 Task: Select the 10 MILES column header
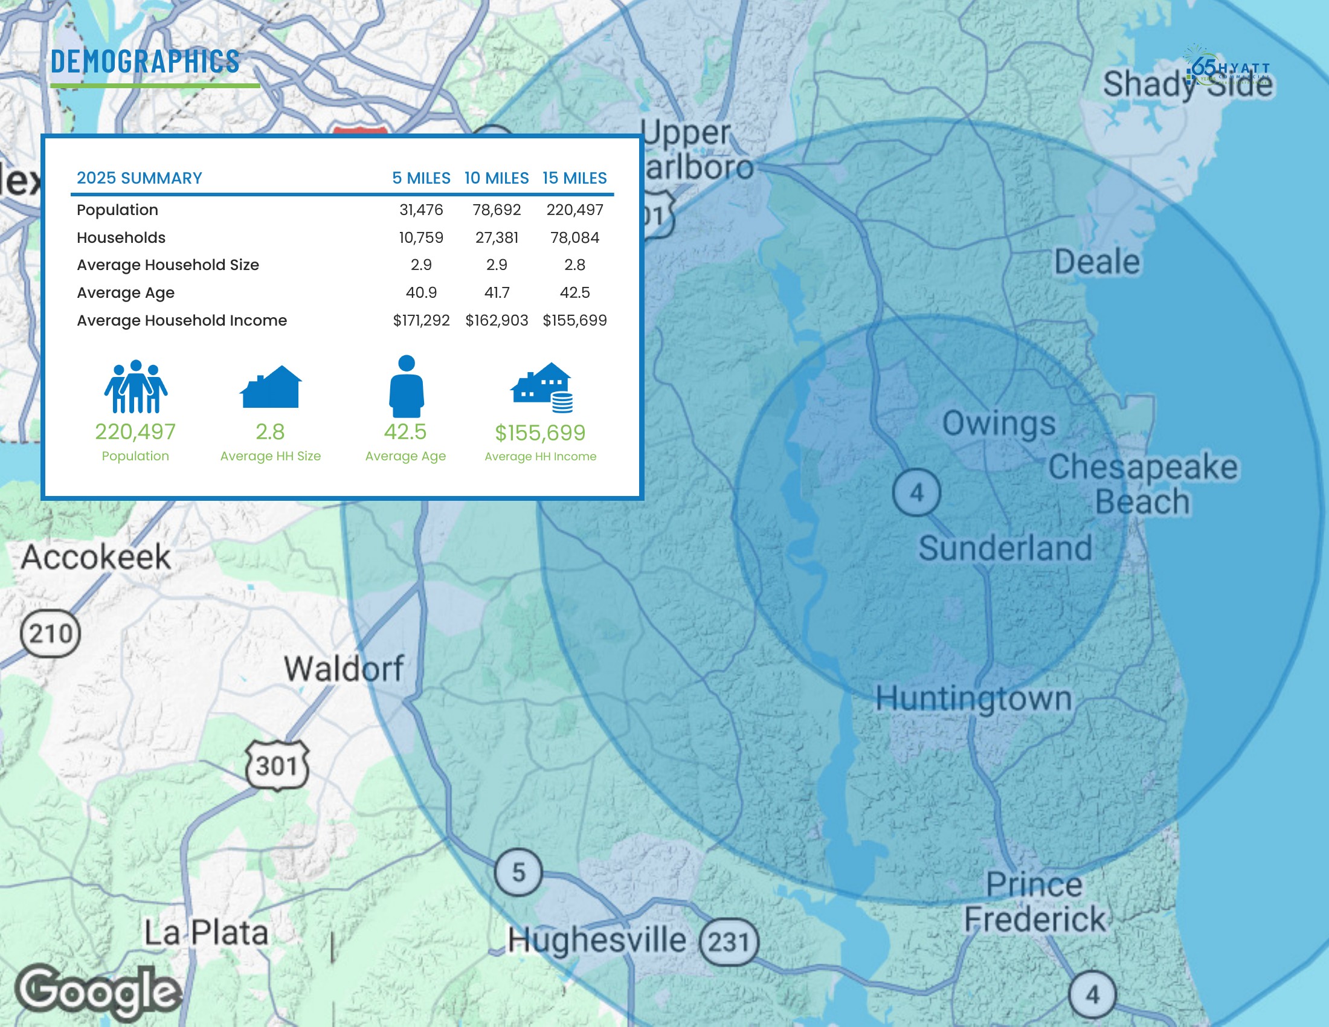tap(497, 178)
